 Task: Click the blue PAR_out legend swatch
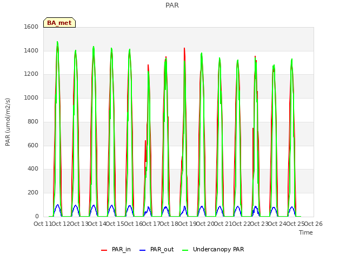[x=143, y=250]
